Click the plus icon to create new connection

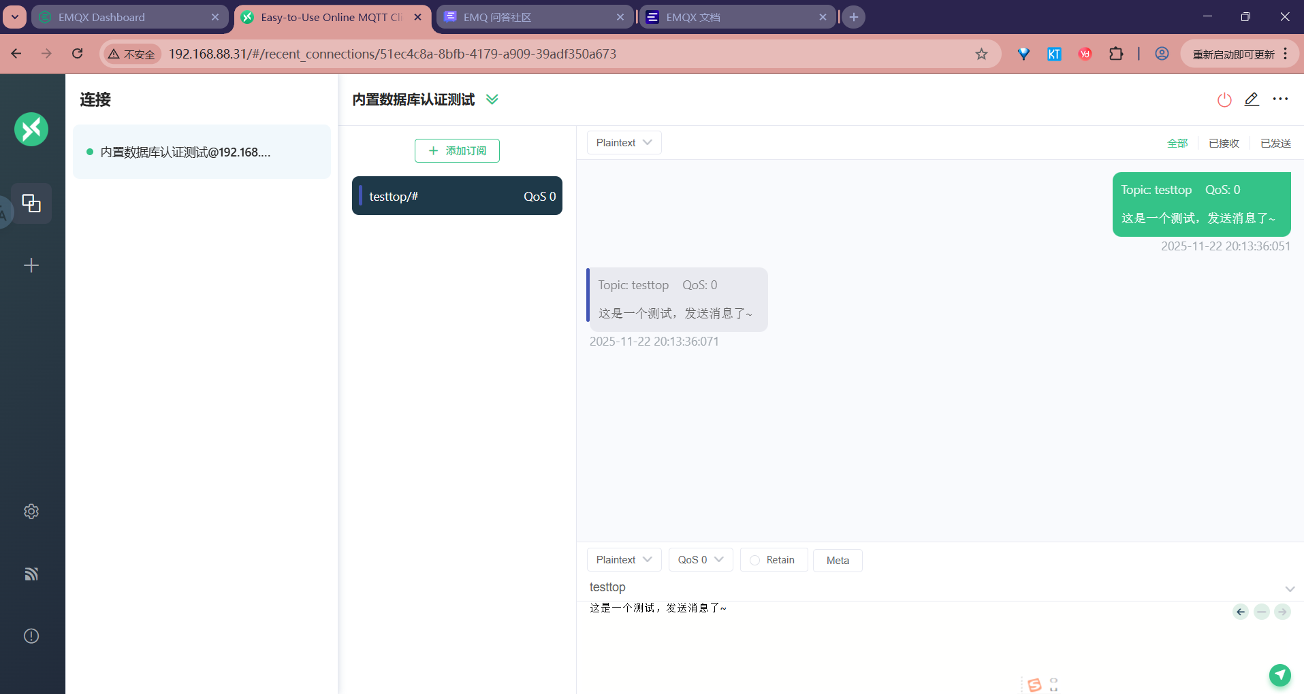click(31, 265)
